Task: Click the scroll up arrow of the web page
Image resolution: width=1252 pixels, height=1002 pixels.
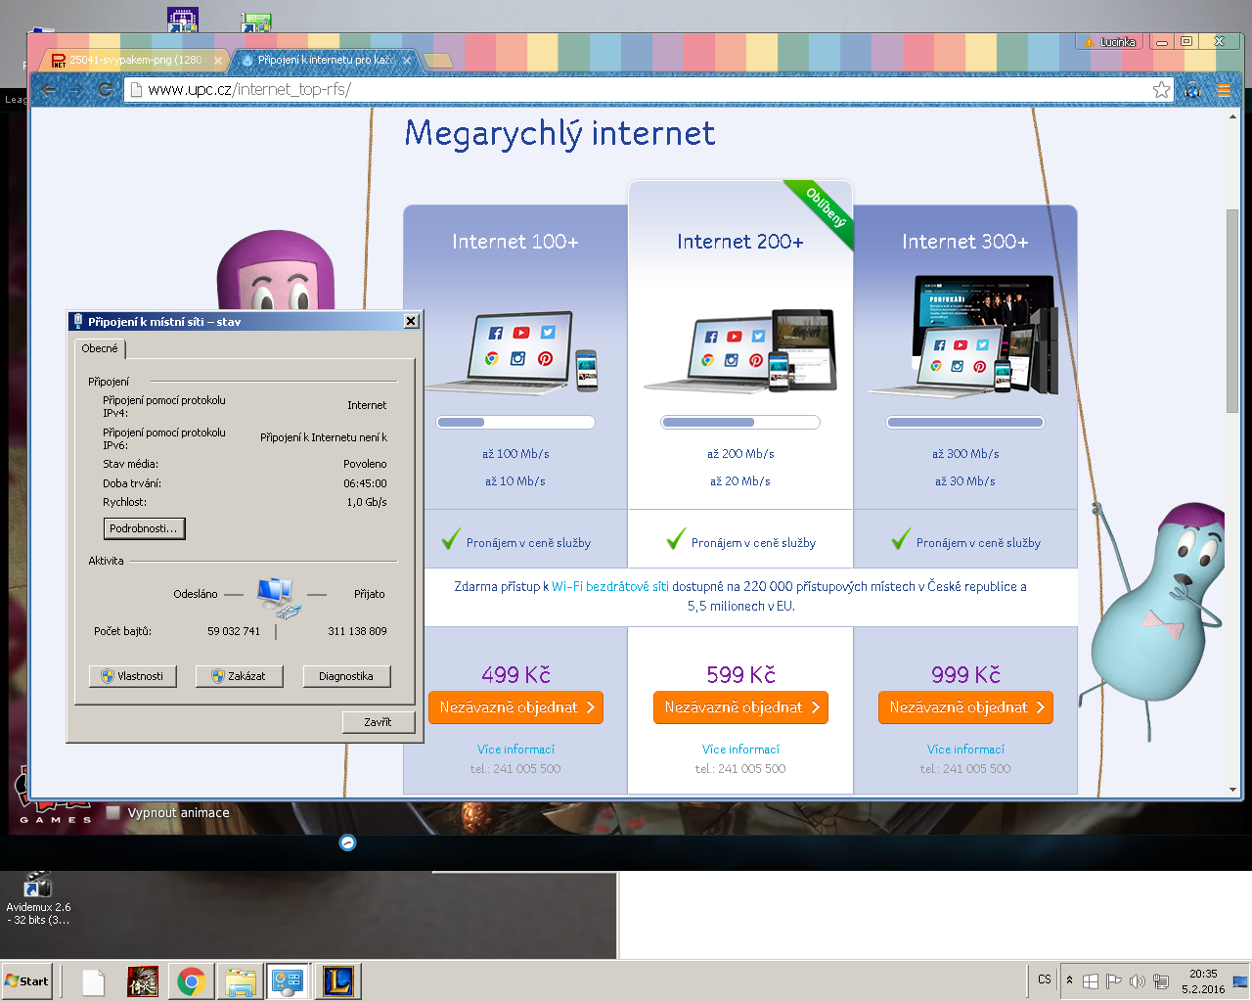Action: 1232,117
